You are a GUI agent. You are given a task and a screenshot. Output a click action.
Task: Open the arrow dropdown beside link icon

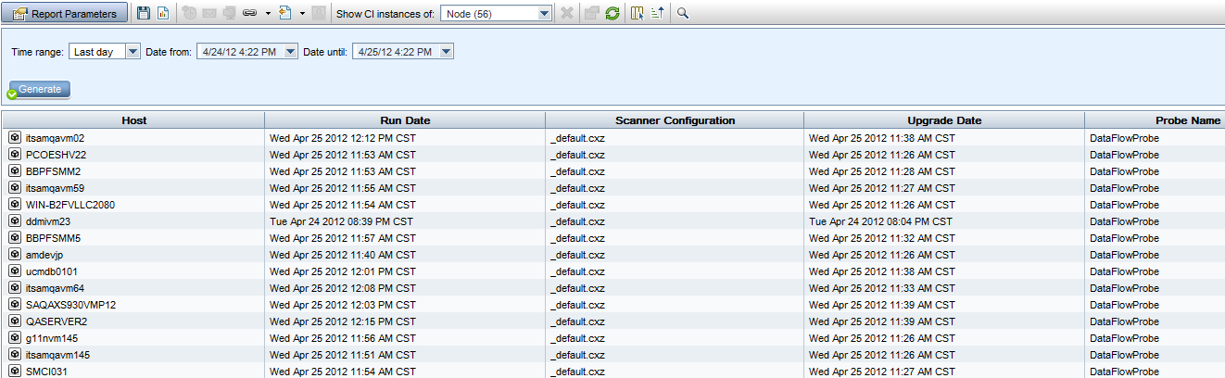[x=268, y=14]
